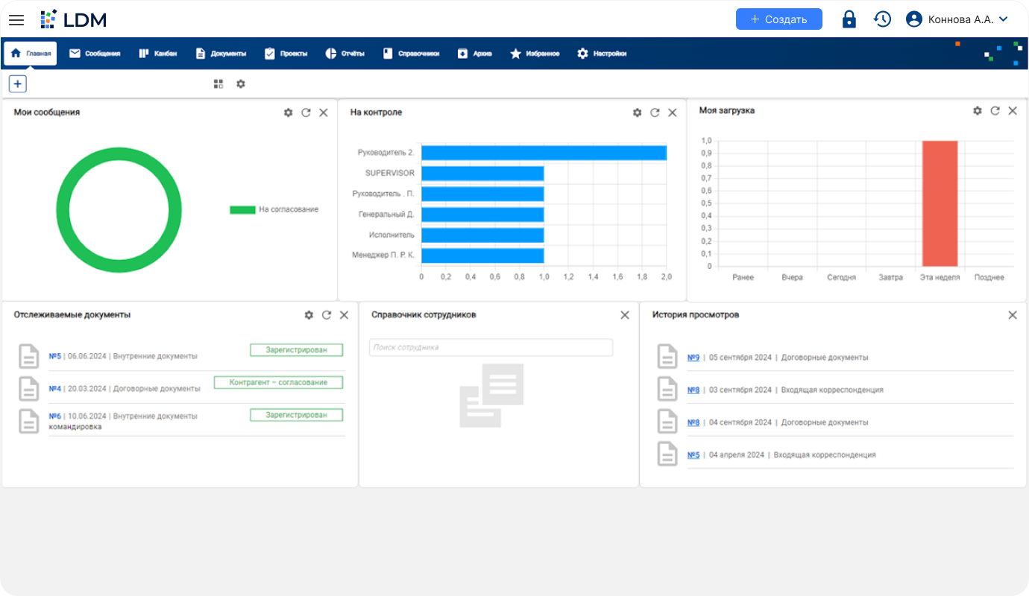Click the widget grid layout icon
The height and width of the screenshot is (596, 1029).
(x=218, y=84)
